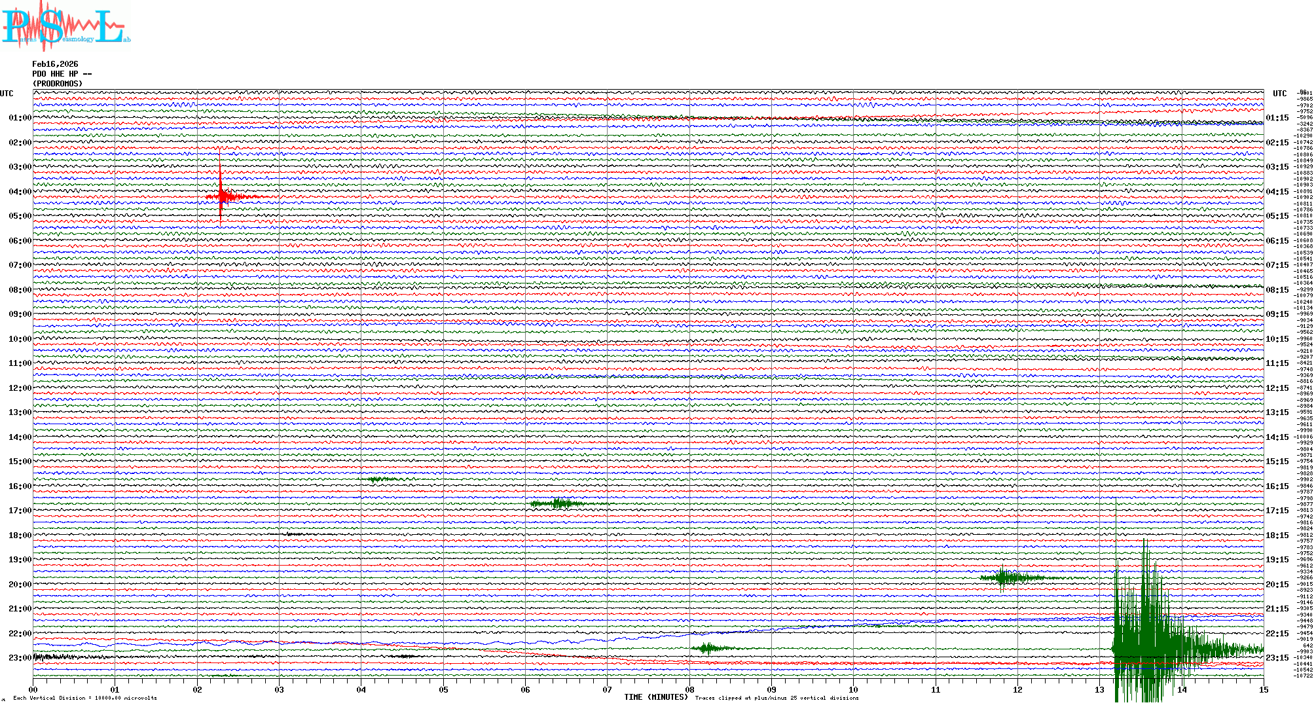Click the (PRODROMOS) station name
This screenshot has width=1316, height=707.
[x=58, y=84]
